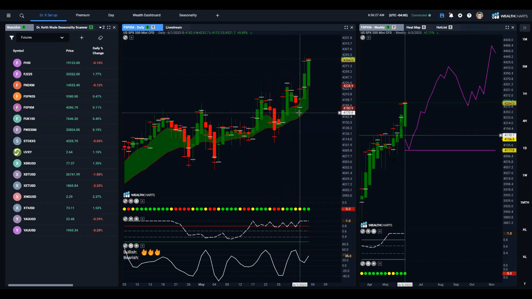
Task: Expand the watchlist panel options arrow
Action: pos(100,28)
